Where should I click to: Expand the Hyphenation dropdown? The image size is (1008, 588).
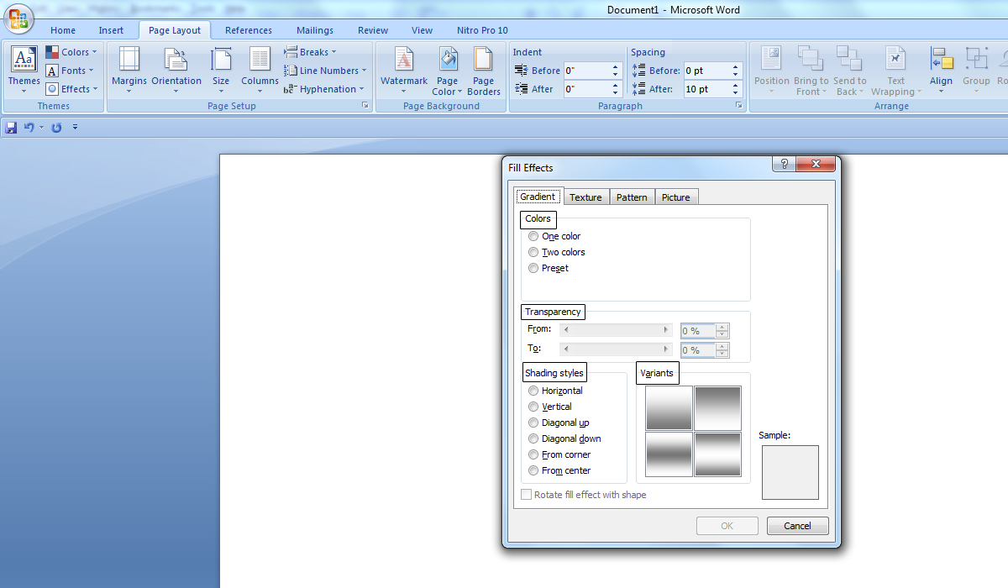point(323,89)
